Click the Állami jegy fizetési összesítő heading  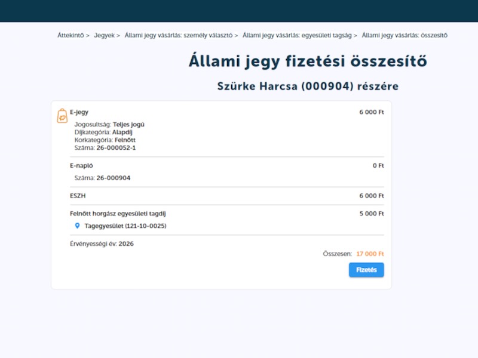pyautogui.click(x=308, y=61)
